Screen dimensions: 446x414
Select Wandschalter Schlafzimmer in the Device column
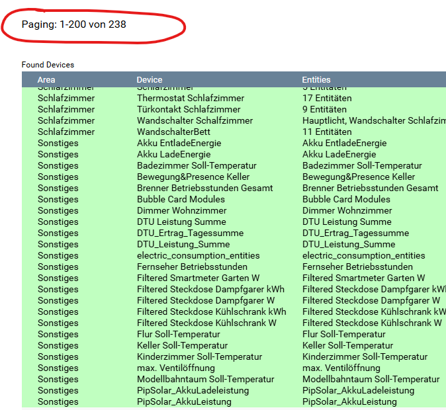pyautogui.click(x=195, y=120)
